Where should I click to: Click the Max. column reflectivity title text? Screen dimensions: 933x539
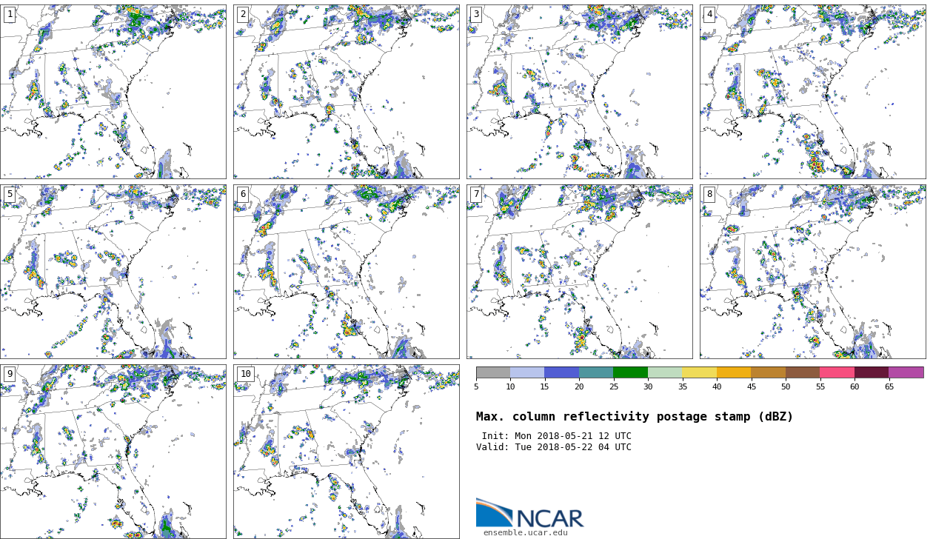[634, 417]
